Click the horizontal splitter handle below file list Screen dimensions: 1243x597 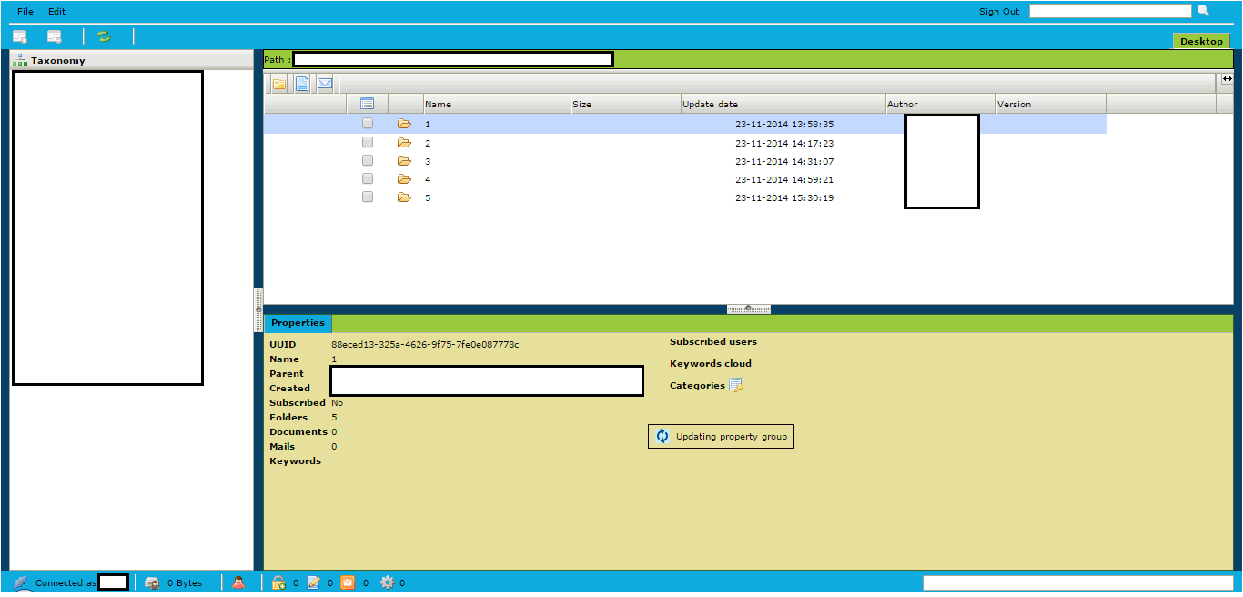(x=748, y=309)
